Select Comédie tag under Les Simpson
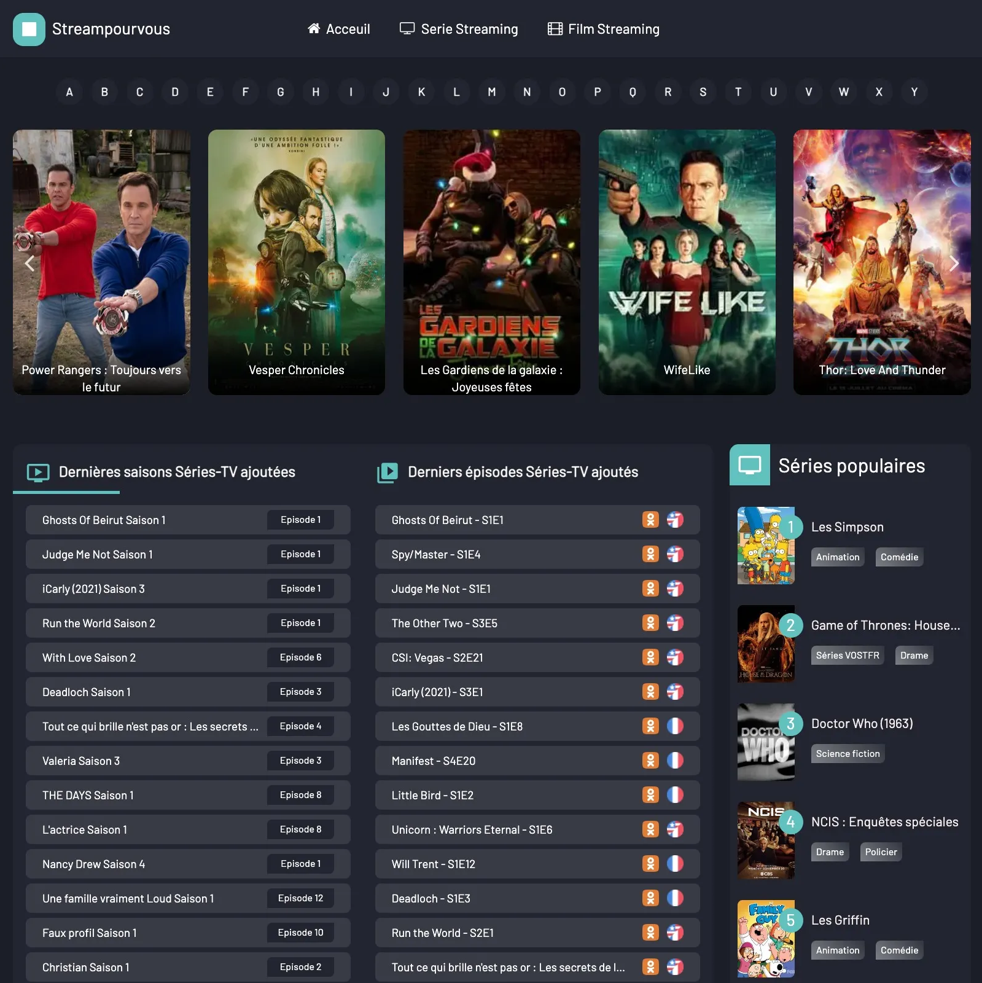The width and height of the screenshot is (982, 983). [899, 557]
